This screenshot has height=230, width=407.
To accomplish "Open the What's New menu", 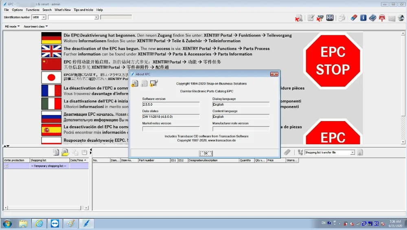I will 63,10.
